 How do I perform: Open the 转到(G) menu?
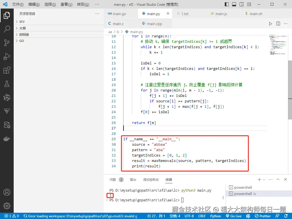(x=83, y=4)
